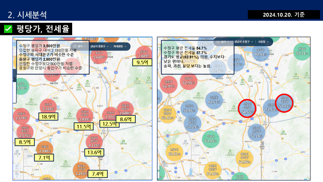Click the red 62.97% rate bubble
The height and width of the screenshot is (182, 323).
(x=169, y=84)
